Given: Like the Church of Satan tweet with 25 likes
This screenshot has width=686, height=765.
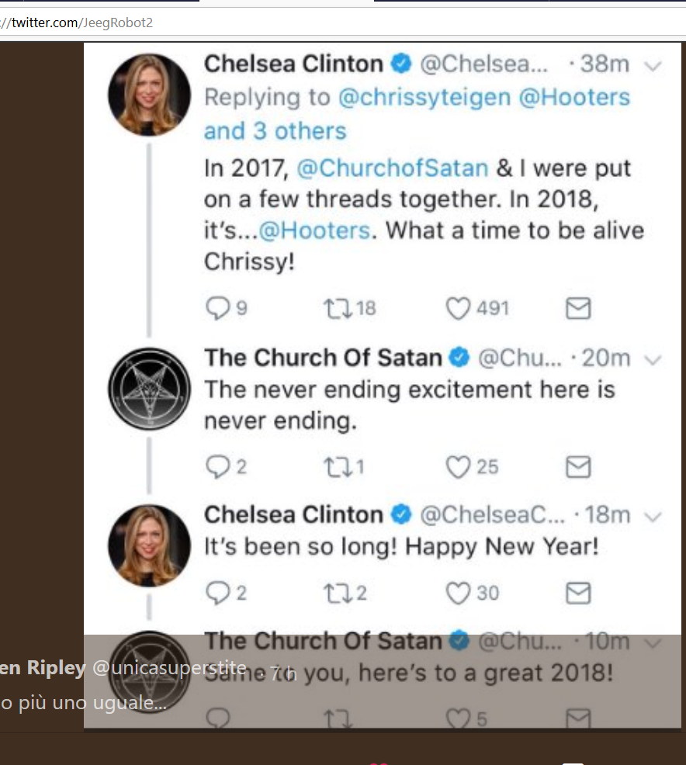Looking at the screenshot, I should click(459, 467).
